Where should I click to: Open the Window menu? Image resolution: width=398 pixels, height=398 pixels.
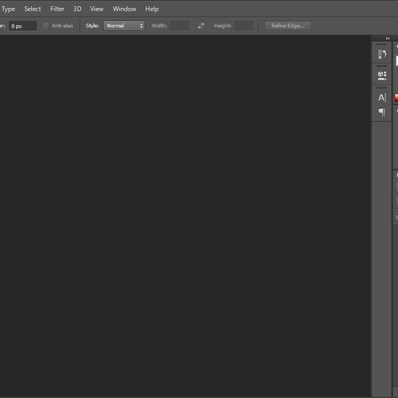[124, 9]
